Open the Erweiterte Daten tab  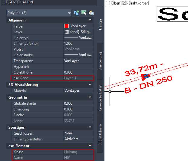[x=100, y=98]
